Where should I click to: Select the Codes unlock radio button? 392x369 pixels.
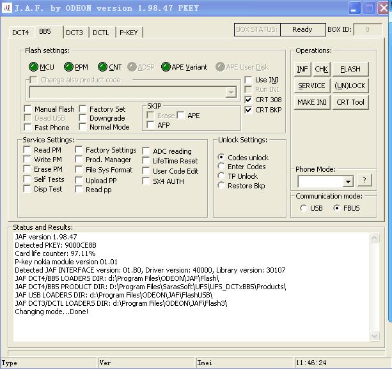point(221,157)
